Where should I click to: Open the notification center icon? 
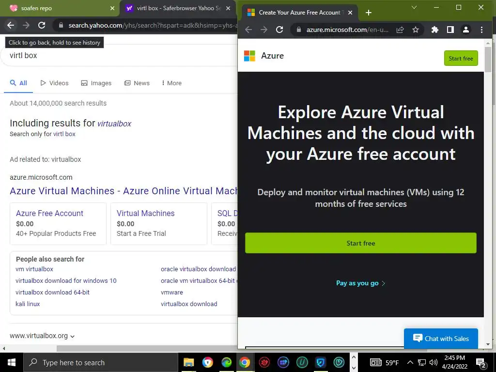(481, 363)
